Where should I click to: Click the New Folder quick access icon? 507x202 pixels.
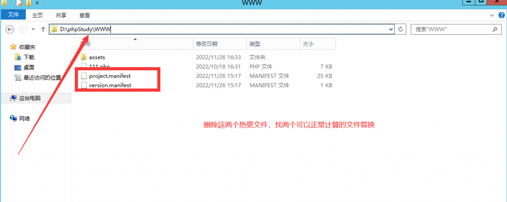click(29, 3)
